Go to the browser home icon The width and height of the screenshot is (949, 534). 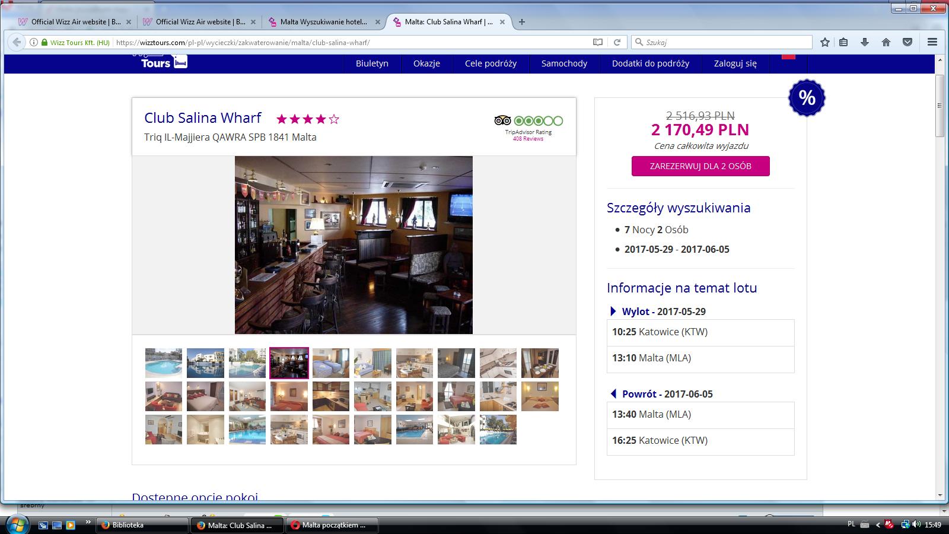pyautogui.click(x=886, y=42)
